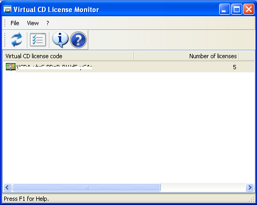Minimize the License Monitor window
The height and width of the screenshot is (205, 257).
pyautogui.click(x=224, y=9)
